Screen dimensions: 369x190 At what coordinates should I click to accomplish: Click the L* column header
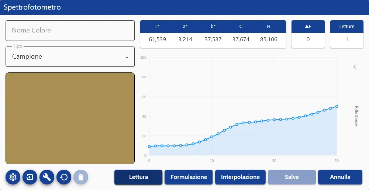158,27
